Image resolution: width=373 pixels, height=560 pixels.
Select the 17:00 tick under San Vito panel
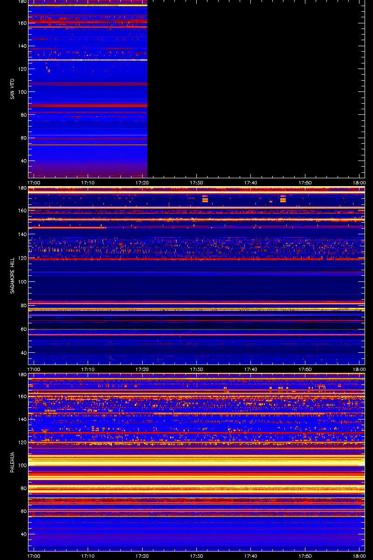34,183
